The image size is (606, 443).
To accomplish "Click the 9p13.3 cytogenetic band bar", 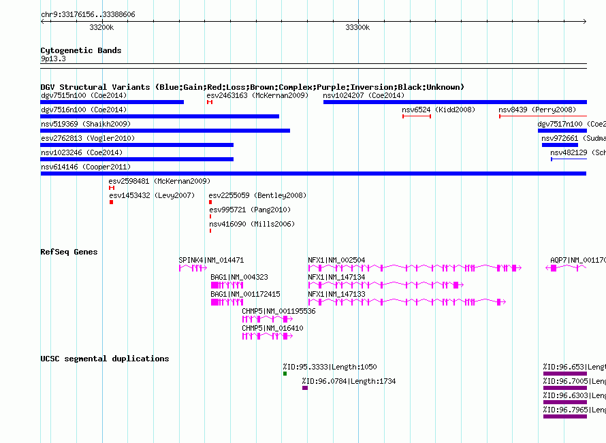I will (x=313, y=66).
